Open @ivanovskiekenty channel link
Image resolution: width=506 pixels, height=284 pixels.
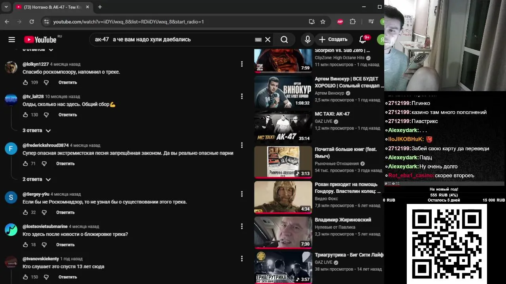(x=41, y=259)
